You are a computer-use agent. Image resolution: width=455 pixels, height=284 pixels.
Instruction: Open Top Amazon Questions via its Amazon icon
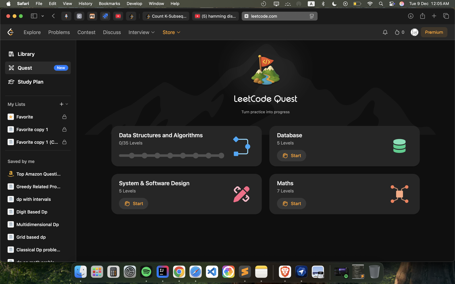coord(11,174)
